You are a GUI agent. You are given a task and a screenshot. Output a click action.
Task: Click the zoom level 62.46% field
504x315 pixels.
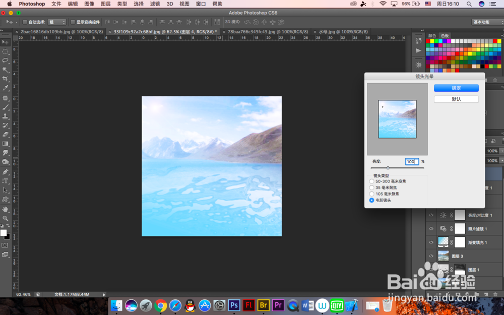point(24,294)
